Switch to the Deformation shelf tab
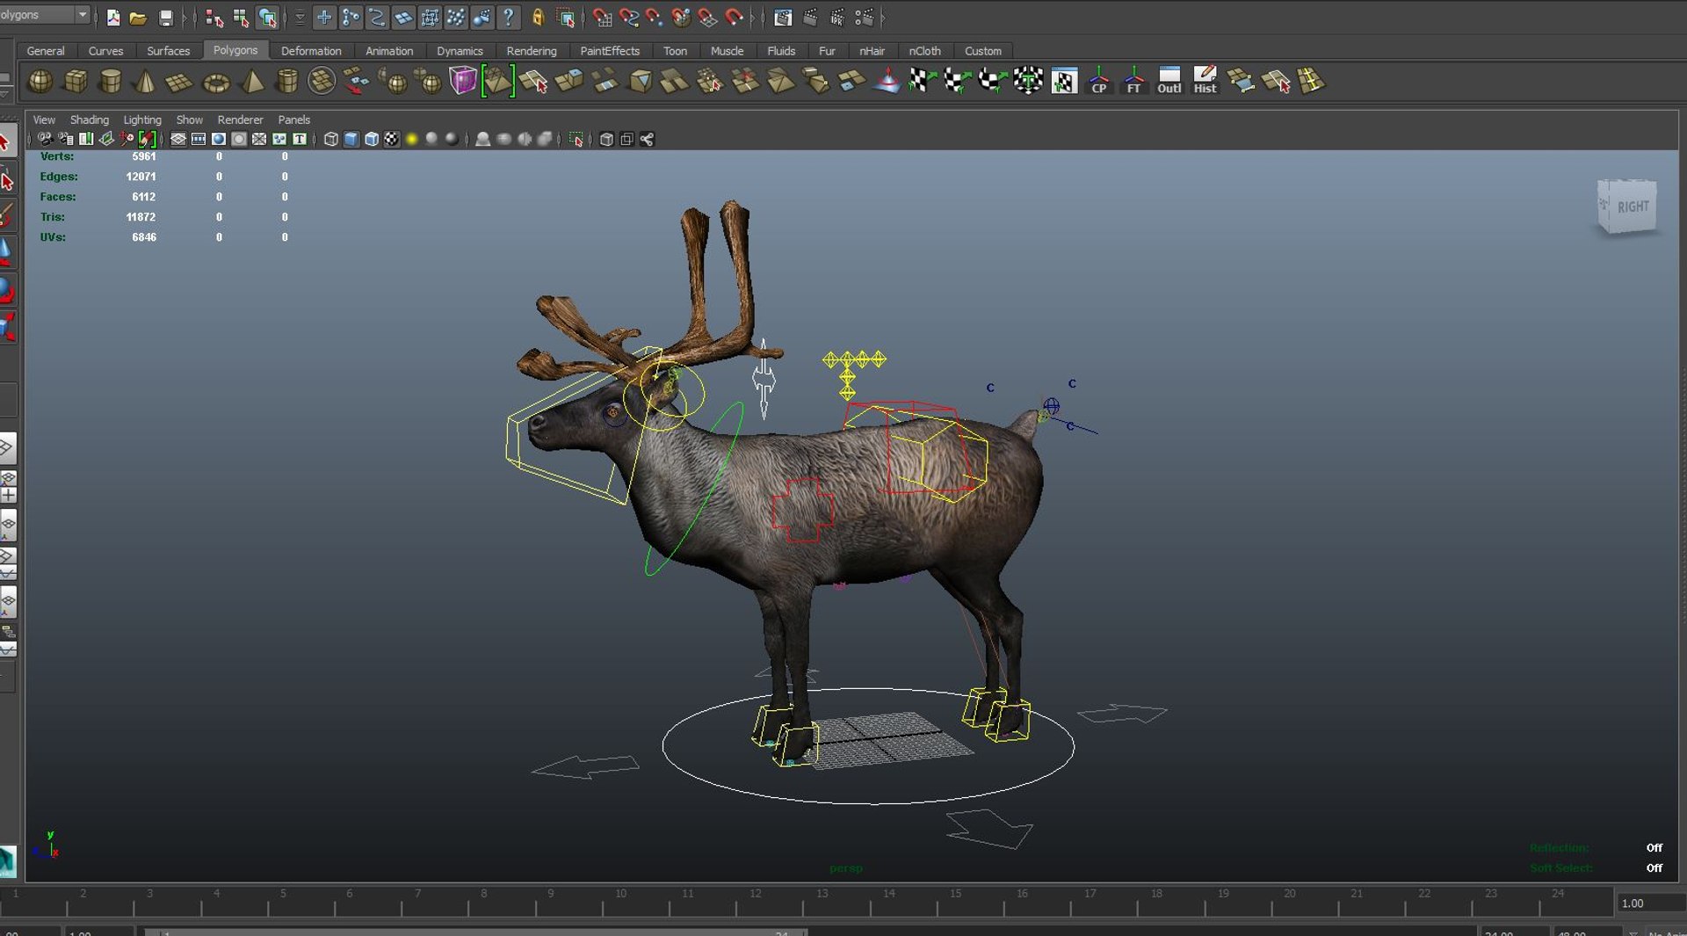The image size is (1687, 936). click(x=311, y=51)
